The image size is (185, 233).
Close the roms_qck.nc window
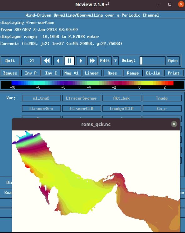174,124
